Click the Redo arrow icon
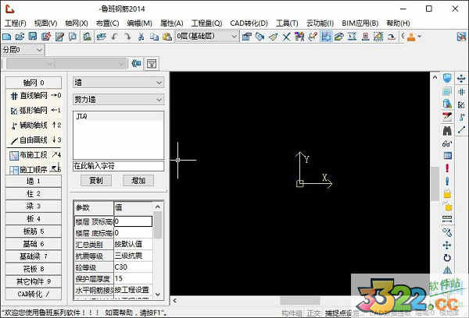The width and height of the screenshot is (469, 318). (127, 37)
